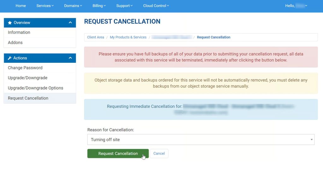Viewport: 323px width, 169px height.
Task: Open the Reason for Cancellation dropdown
Action: [201, 140]
